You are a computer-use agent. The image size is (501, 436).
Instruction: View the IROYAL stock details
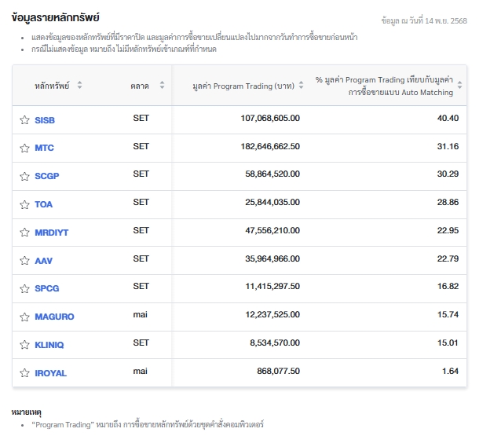tap(50, 373)
